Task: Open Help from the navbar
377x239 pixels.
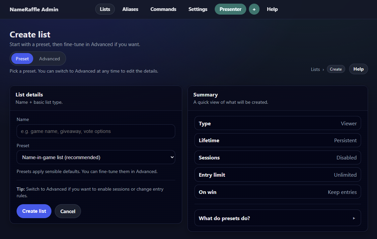Action: tap(272, 9)
